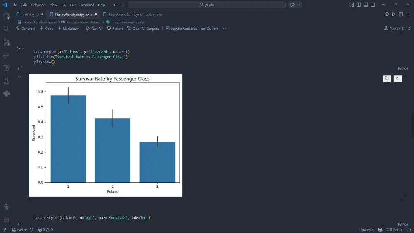This screenshot has width=414, height=233.
Task: Open the File menu
Action: point(14,5)
